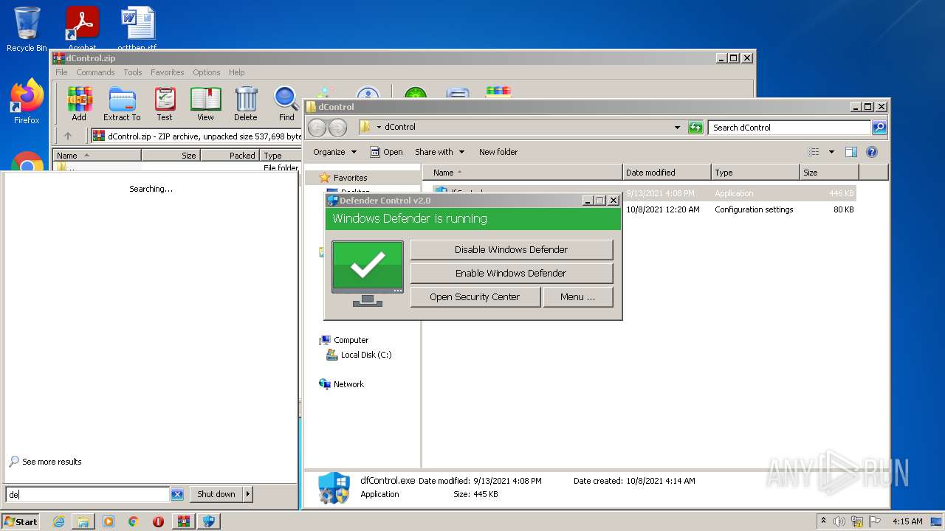This screenshot has height=531, width=945.
Task: Select the Acrobat desktop shortcut
Action: [x=82, y=28]
